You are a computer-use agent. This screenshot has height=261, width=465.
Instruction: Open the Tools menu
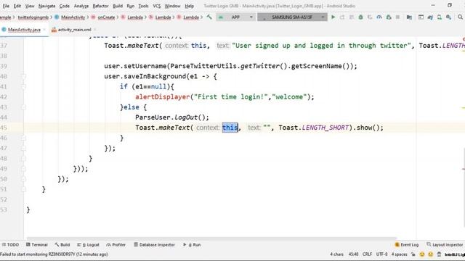click(x=144, y=6)
